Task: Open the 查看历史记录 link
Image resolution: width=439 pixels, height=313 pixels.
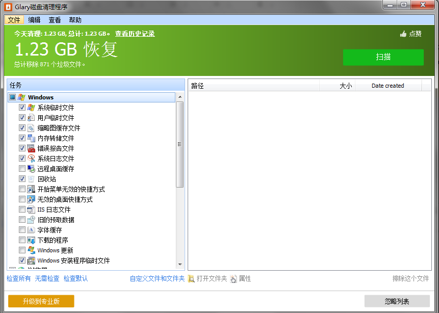Action: pos(135,34)
